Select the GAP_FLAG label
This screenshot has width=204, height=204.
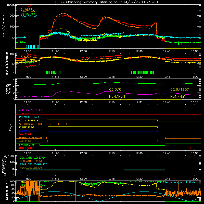pyautogui.click(x=25, y=113)
